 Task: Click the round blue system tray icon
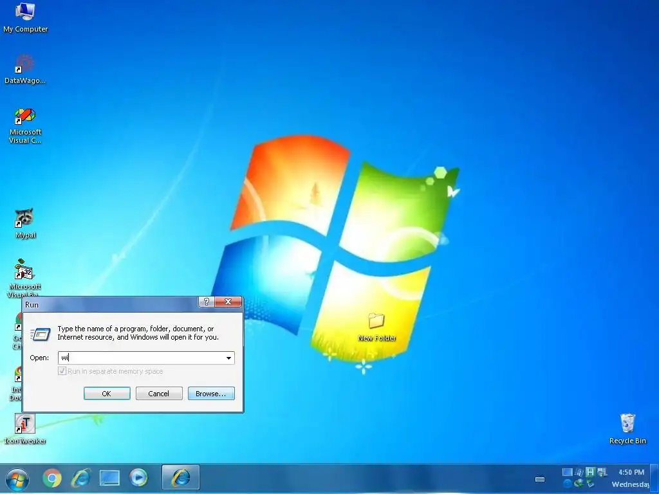pos(568,484)
